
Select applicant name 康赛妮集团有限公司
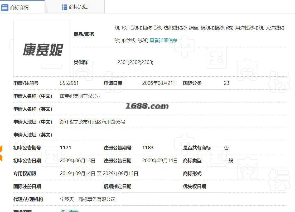pos(81,96)
